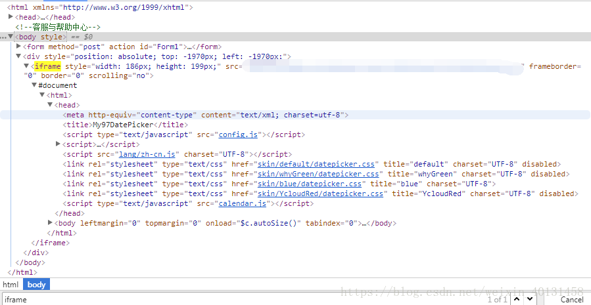Click the content="text/xml; charset=utf-8" attribute
Image resolution: width=591 pixels, height=305 pixels.
tap(273, 115)
